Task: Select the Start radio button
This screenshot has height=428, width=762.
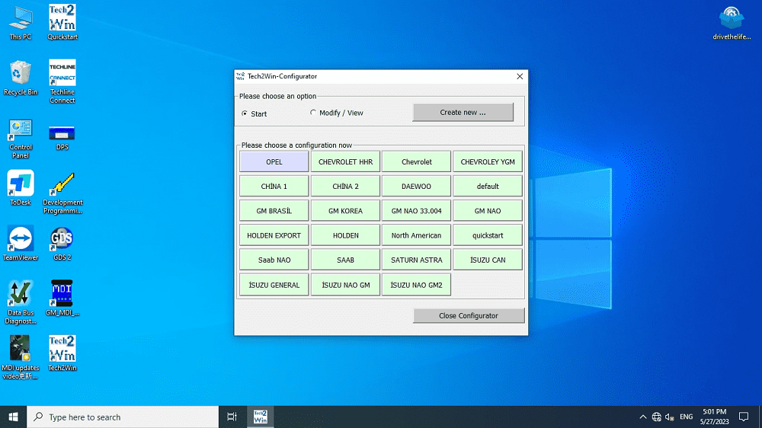Action: click(x=245, y=113)
